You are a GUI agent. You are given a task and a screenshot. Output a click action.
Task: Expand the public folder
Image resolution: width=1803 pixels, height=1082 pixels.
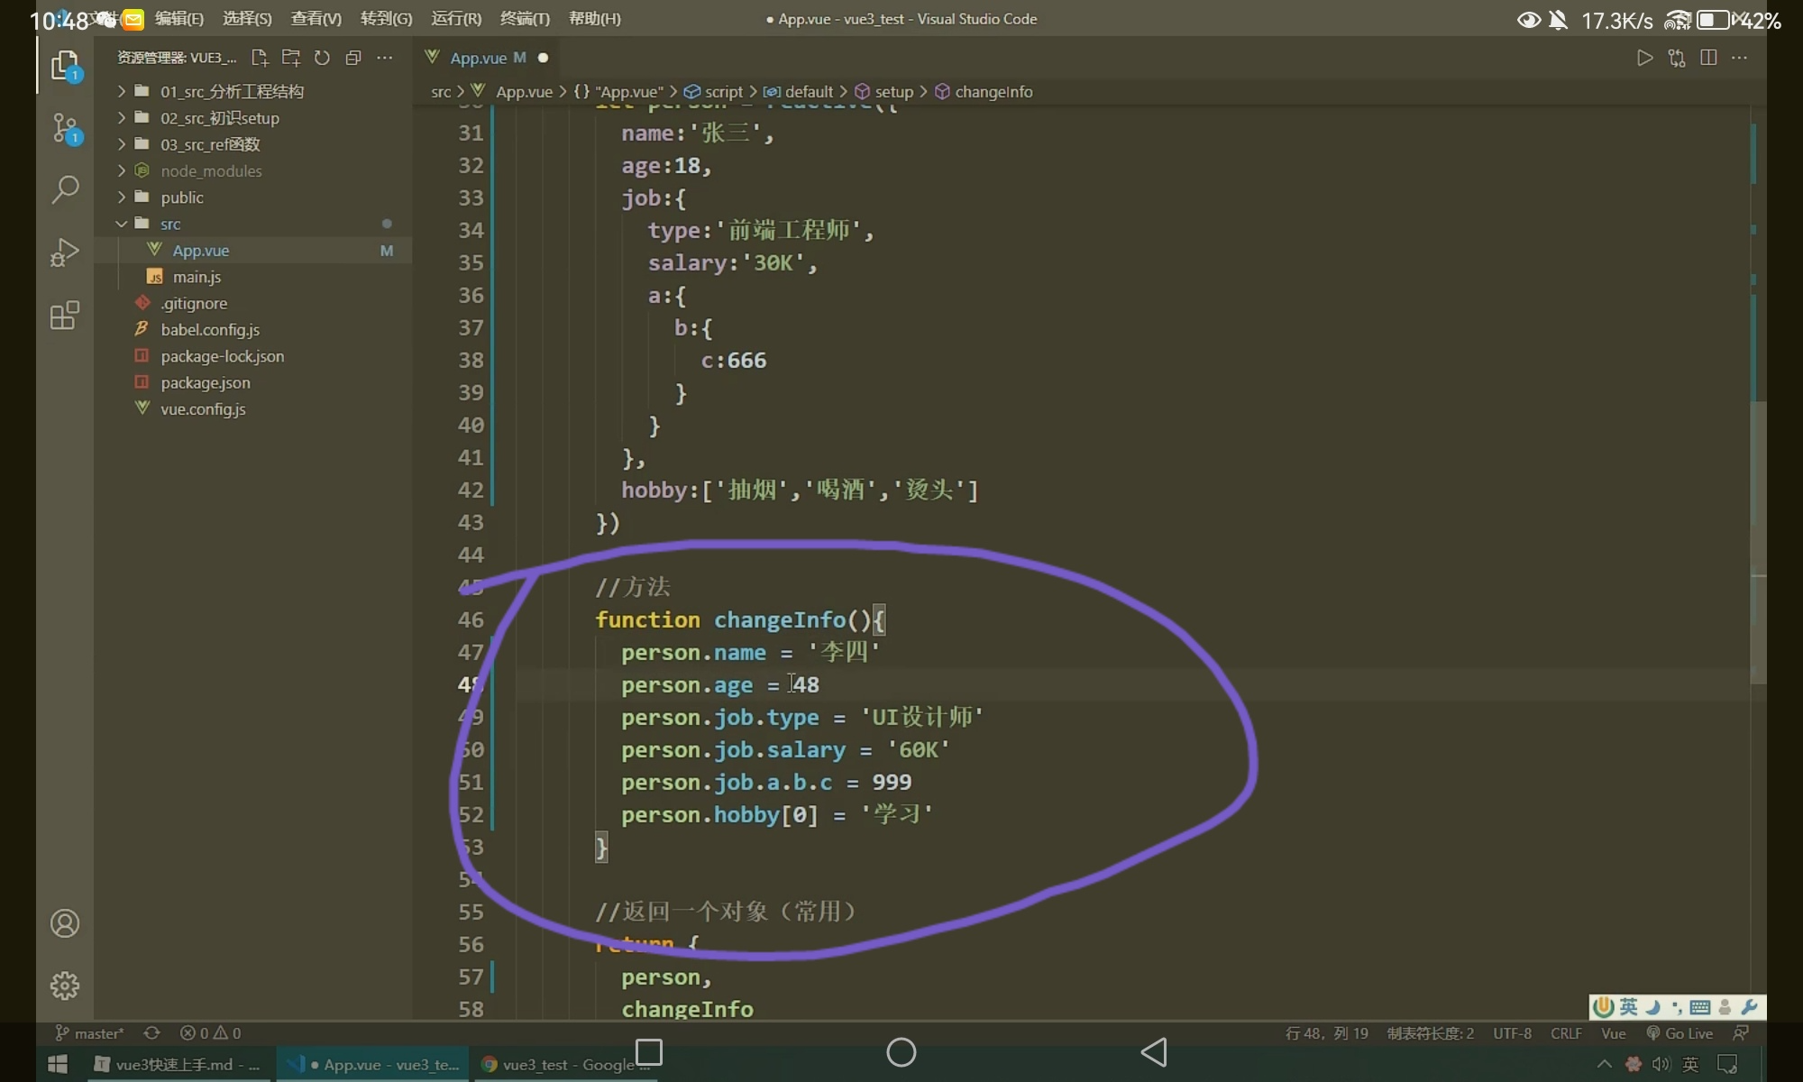pos(181,197)
